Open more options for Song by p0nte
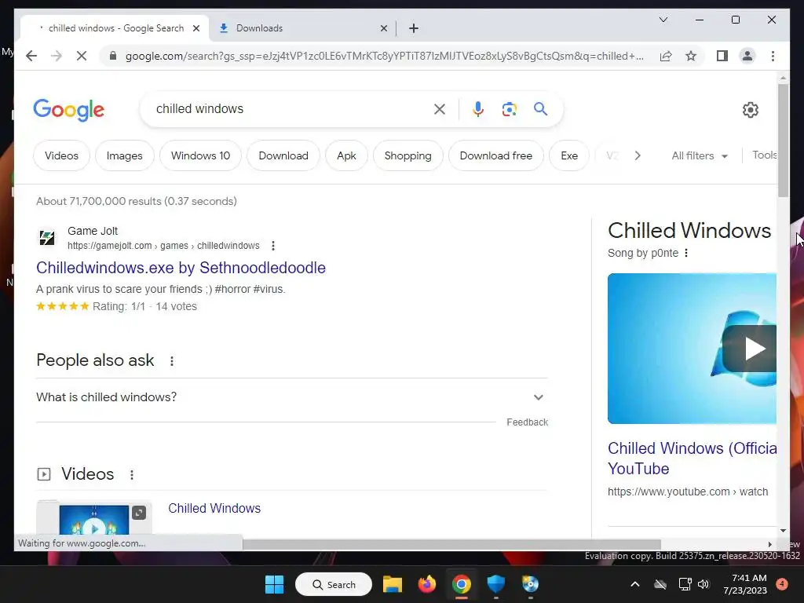Screen dimensions: 804x603 686,253
